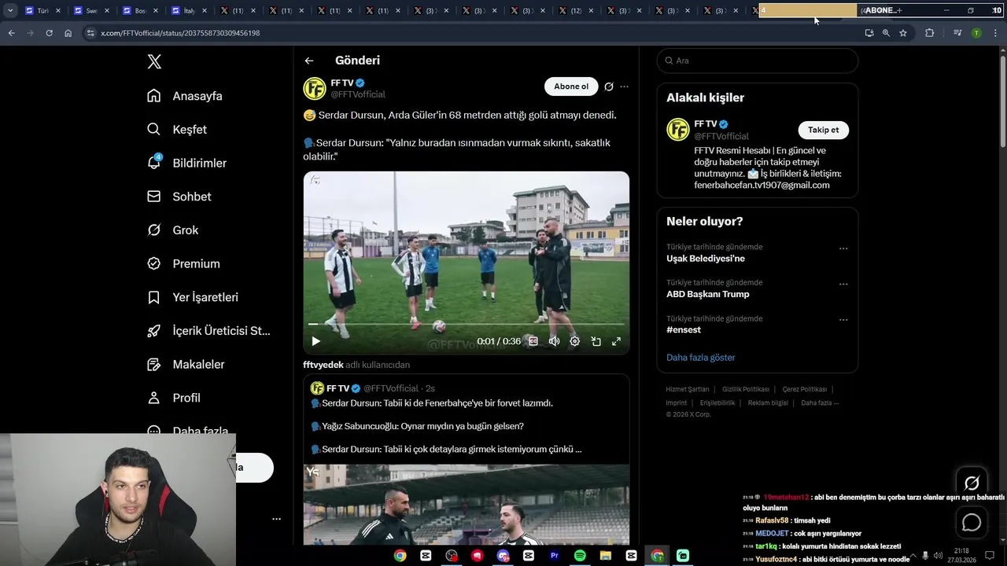
Task: Open Keşfet from the sidebar
Action: point(177,130)
